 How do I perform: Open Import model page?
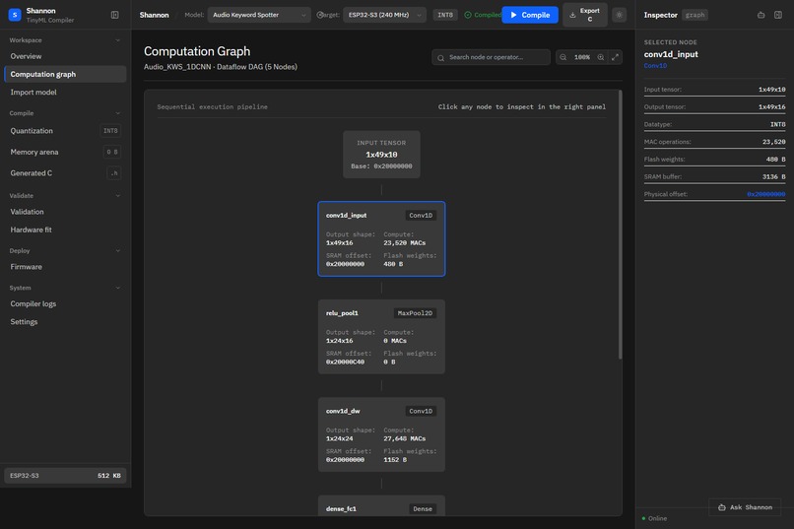pos(65,93)
